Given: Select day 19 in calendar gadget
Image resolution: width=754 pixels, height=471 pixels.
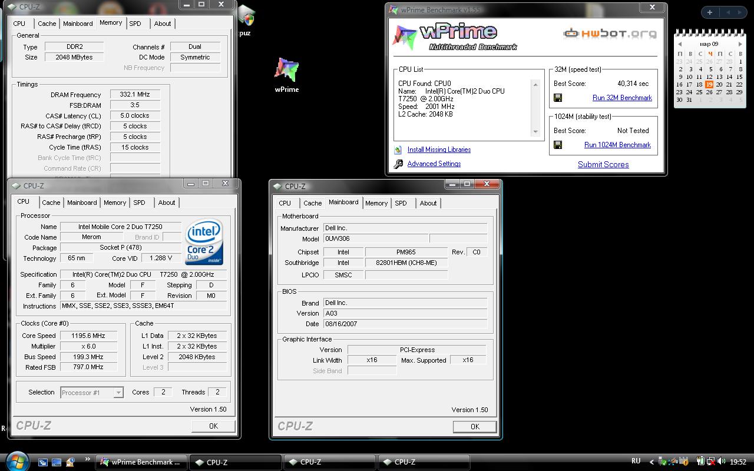Looking at the screenshot, I should coord(709,84).
